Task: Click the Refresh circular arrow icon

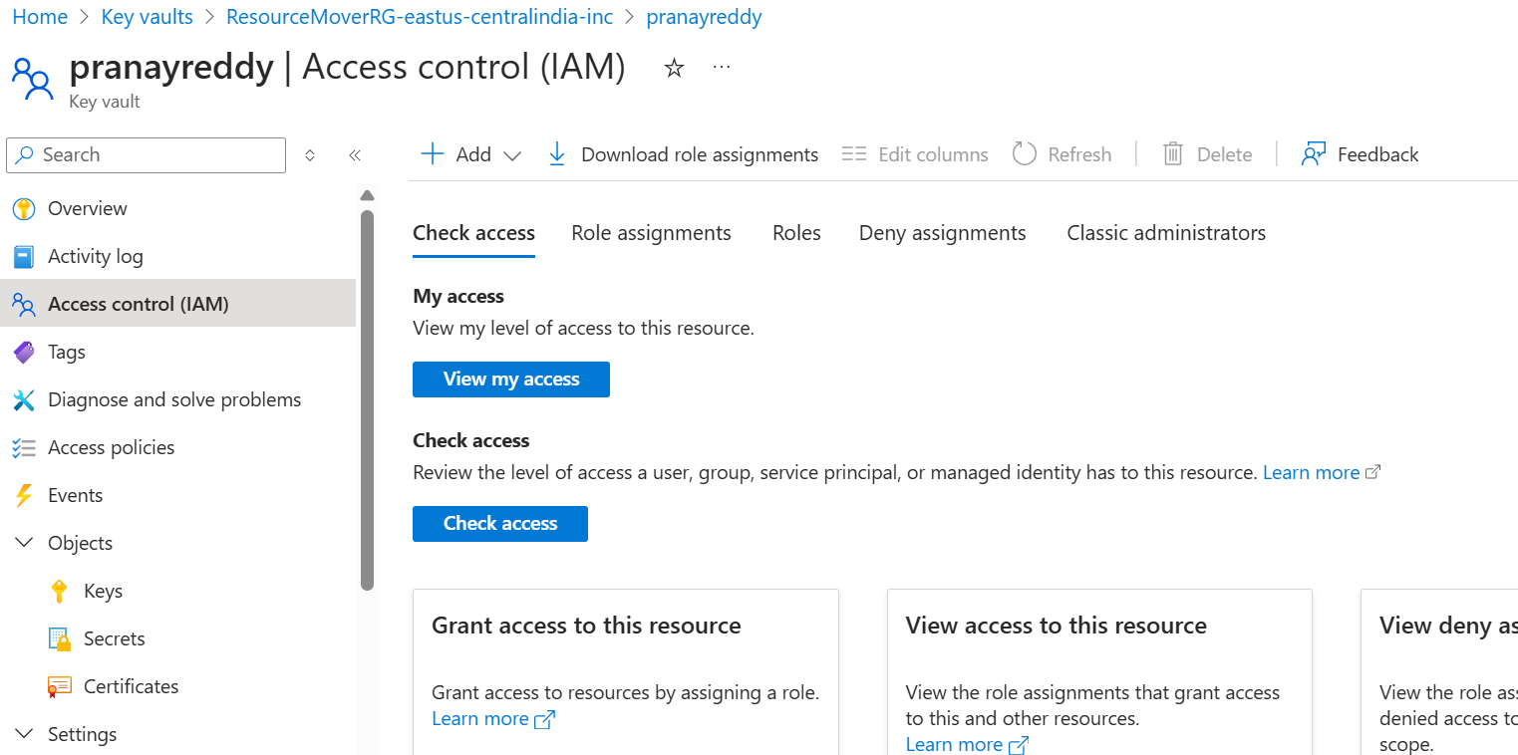Action: tap(1025, 154)
